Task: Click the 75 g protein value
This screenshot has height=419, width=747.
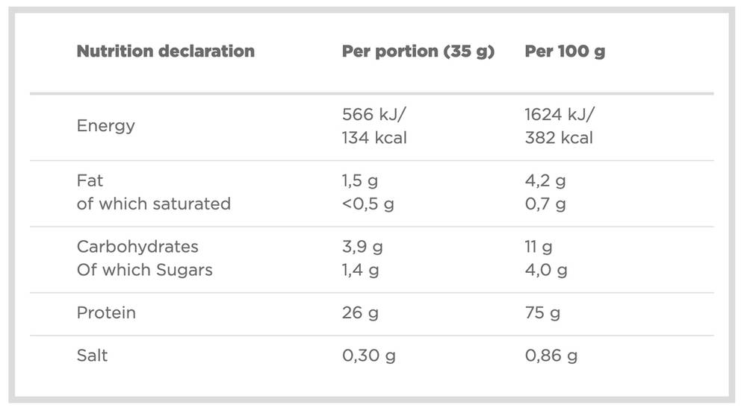Action: click(542, 313)
